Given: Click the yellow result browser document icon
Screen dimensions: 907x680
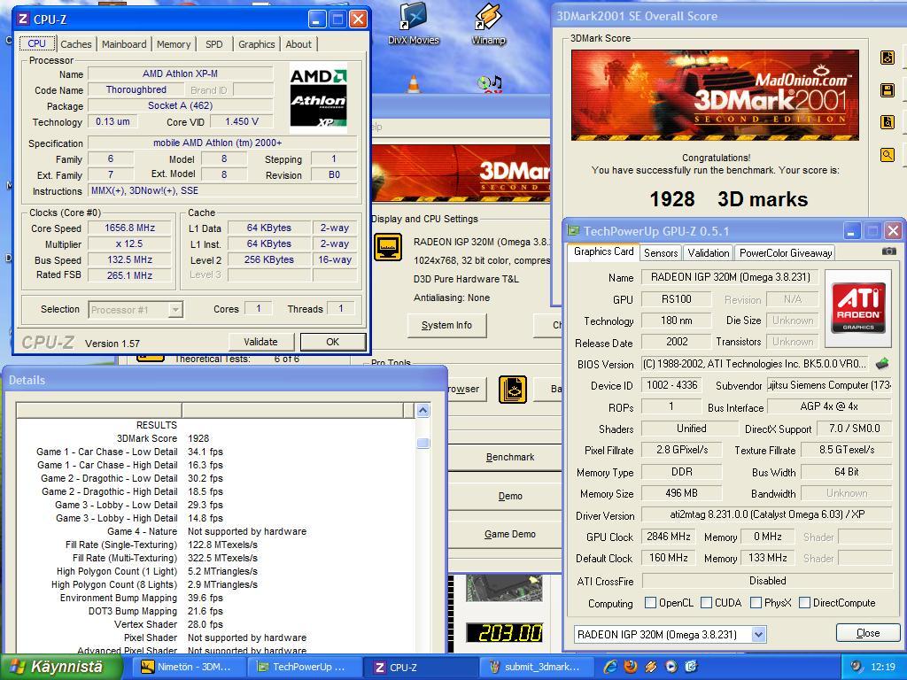Looking at the screenshot, I should tap(513, 390).
